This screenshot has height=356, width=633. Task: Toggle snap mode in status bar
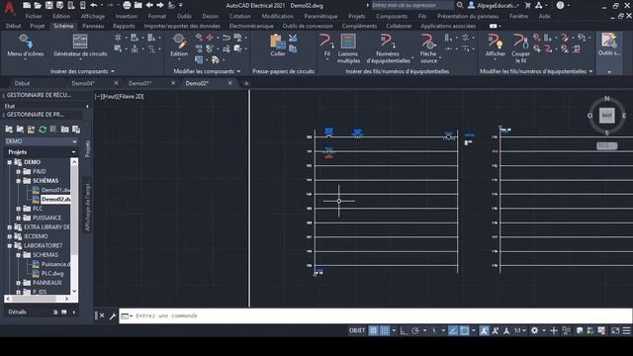point(385,330)
